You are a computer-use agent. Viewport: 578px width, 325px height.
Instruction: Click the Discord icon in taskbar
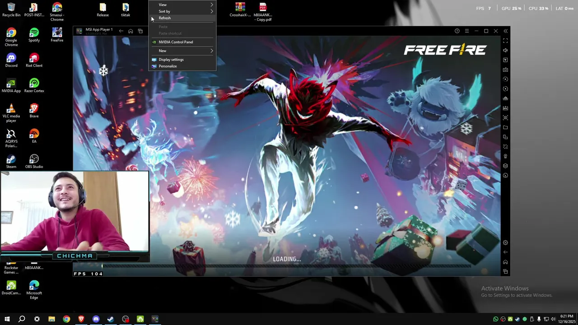96,319
